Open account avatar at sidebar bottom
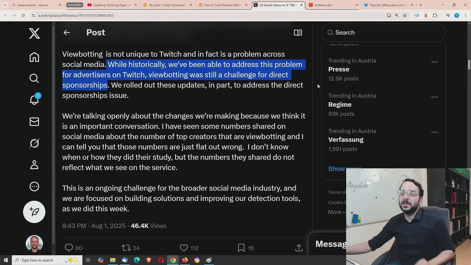The width and height of the screenshot is (471, 265). point(34,244)
